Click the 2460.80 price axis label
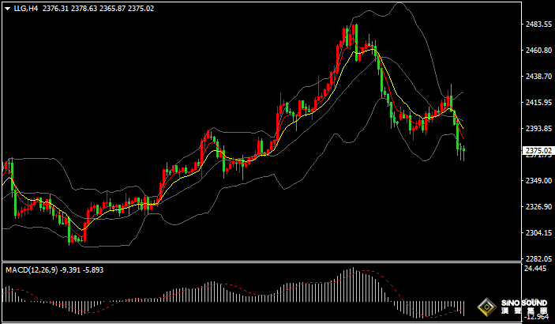Screen dimensions: 555x324 [x=538, y=51]
